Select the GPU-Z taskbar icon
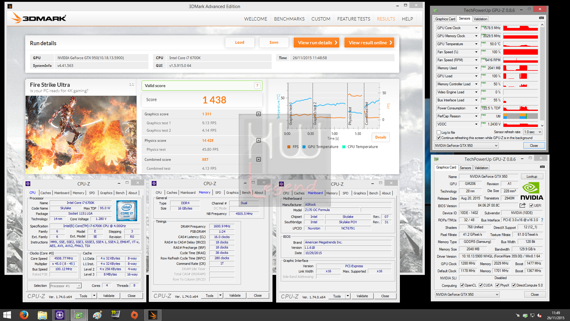 point(79,315)
